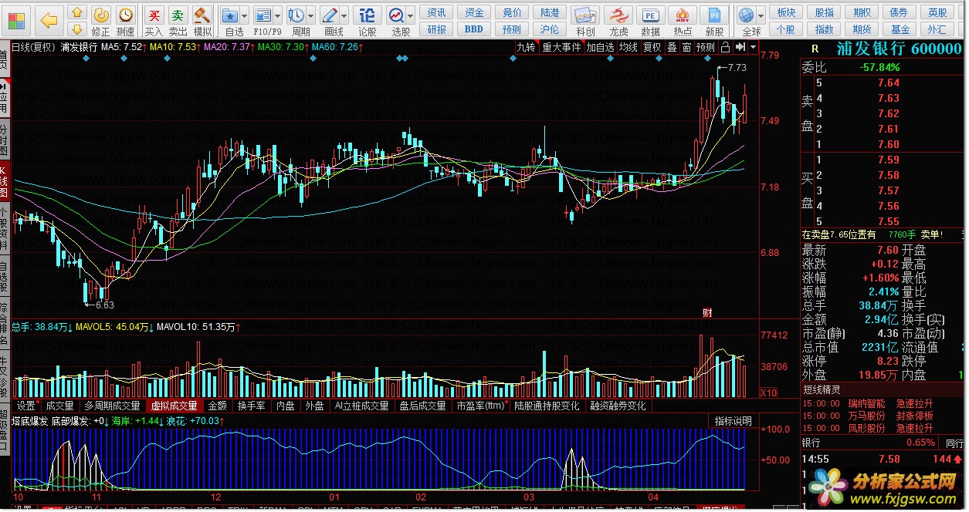Click the 全球 globe icon
This screenshot has height=512, width=969.
pyautogui.click(x=747, y=20)
